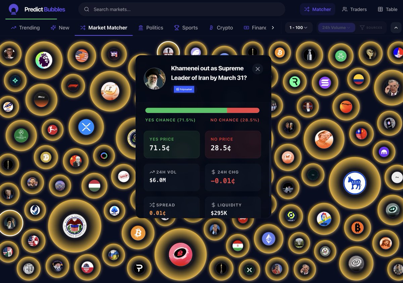
Task: Open the Politics category tab
Action: click(151, 28)
